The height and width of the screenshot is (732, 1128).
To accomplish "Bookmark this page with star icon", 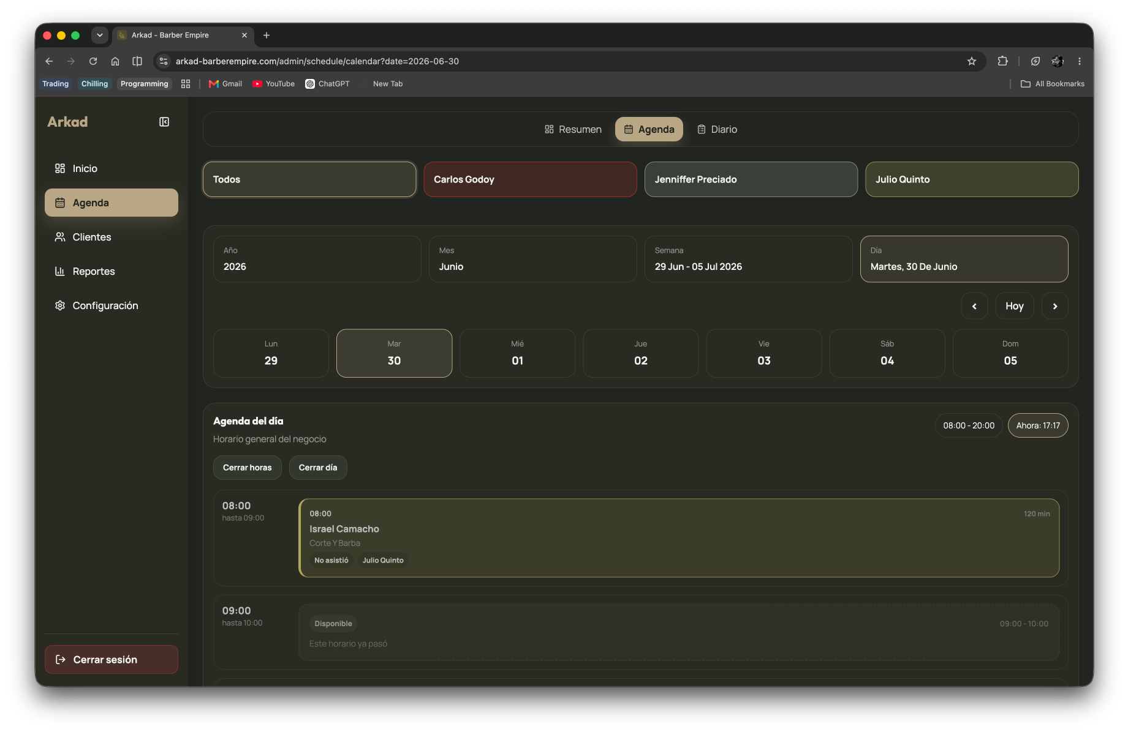I will [x=972, y=61].
